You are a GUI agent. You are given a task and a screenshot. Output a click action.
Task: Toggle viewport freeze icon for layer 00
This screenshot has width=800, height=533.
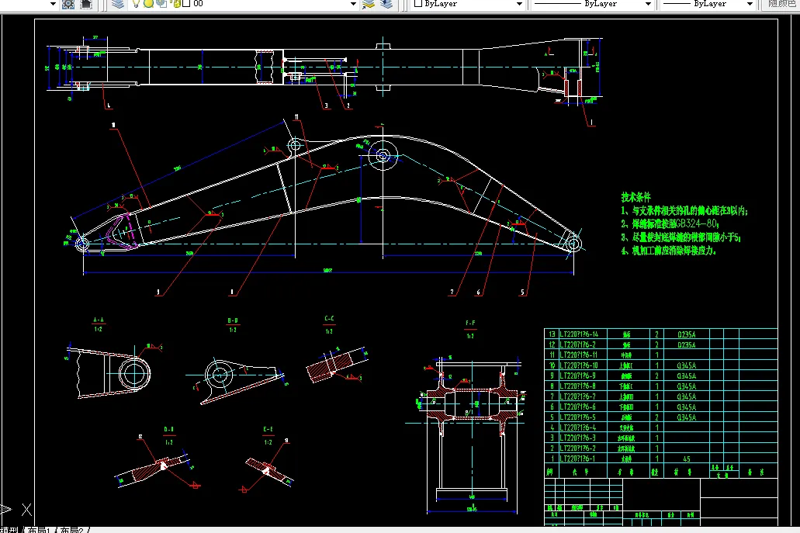(161, 4)
